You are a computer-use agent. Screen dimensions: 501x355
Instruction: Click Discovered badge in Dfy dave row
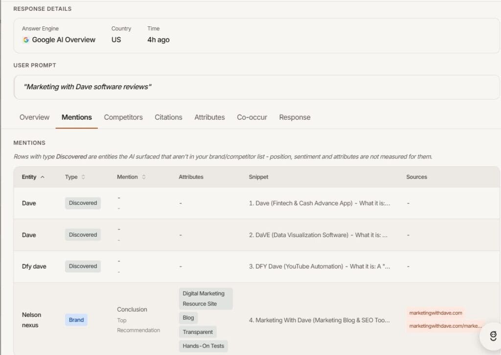point(83,266)
